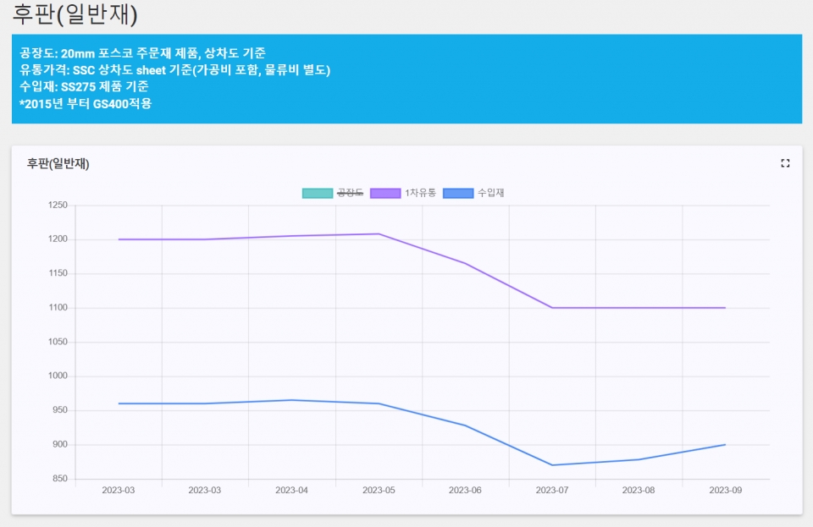Click the teal 공장도 legend color box
This screenshot has width=813, height=527.
[x=318, y=193]
